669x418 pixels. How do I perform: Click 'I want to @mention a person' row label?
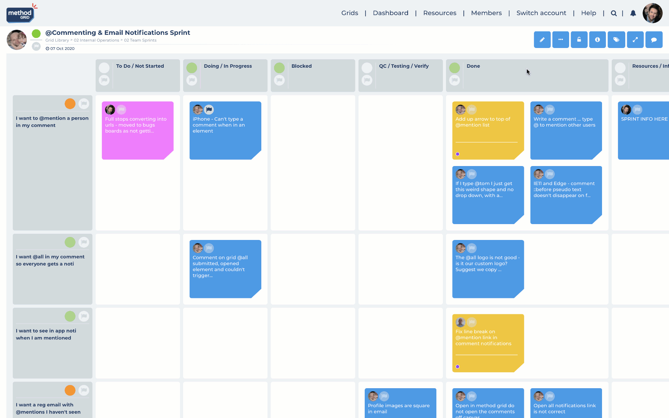(52, 122)
